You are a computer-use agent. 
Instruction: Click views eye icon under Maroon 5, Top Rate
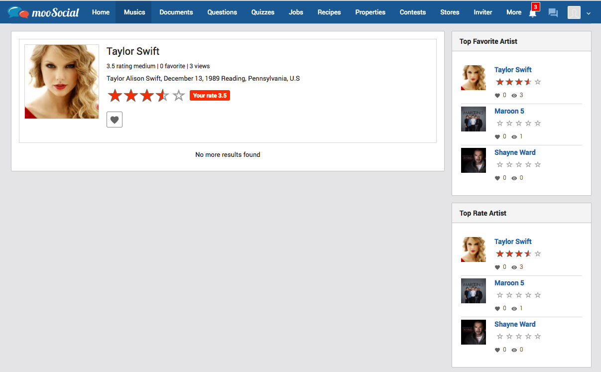[514, 309]
